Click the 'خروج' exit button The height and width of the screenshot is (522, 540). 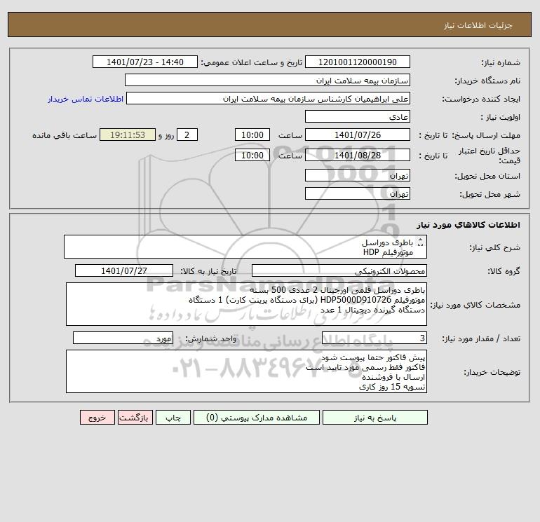pos(97,418)
